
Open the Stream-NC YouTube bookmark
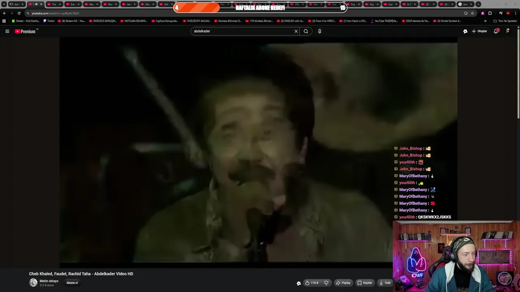point(71,21)
